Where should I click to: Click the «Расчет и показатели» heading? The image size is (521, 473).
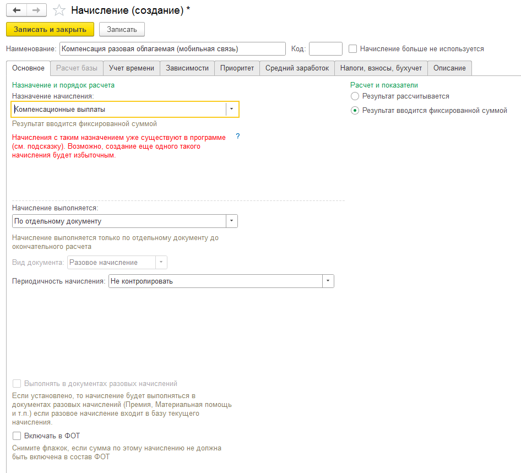click(384, 85)
